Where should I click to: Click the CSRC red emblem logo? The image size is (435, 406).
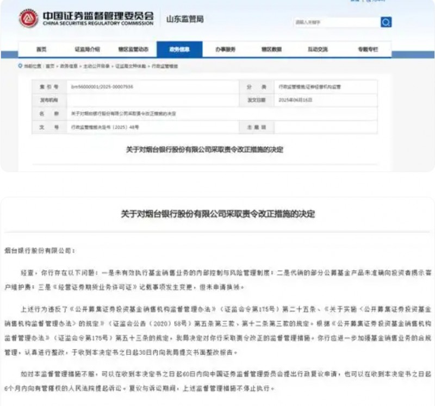[x=29, y=19]
